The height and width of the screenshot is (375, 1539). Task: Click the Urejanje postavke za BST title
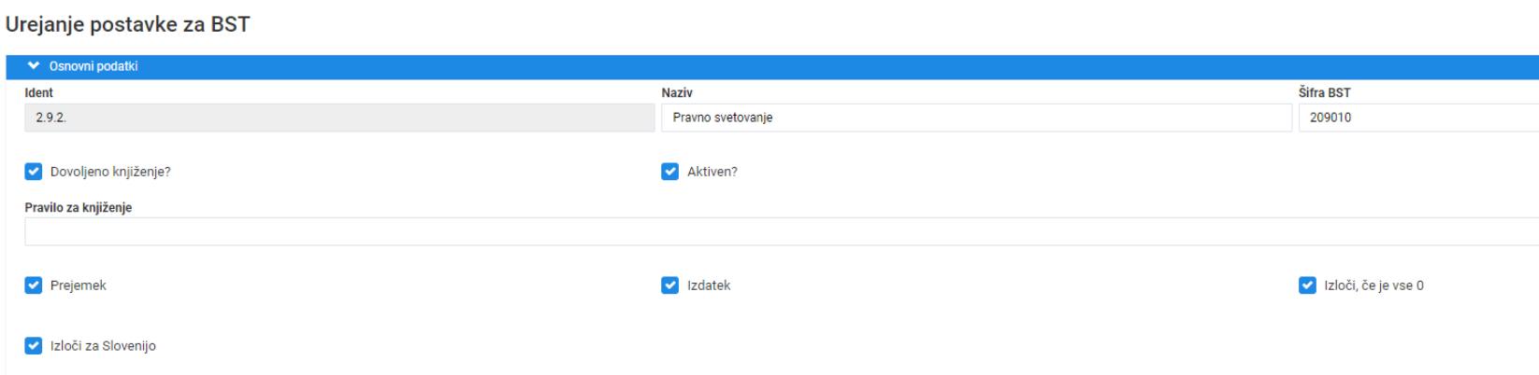pos(128,24)
